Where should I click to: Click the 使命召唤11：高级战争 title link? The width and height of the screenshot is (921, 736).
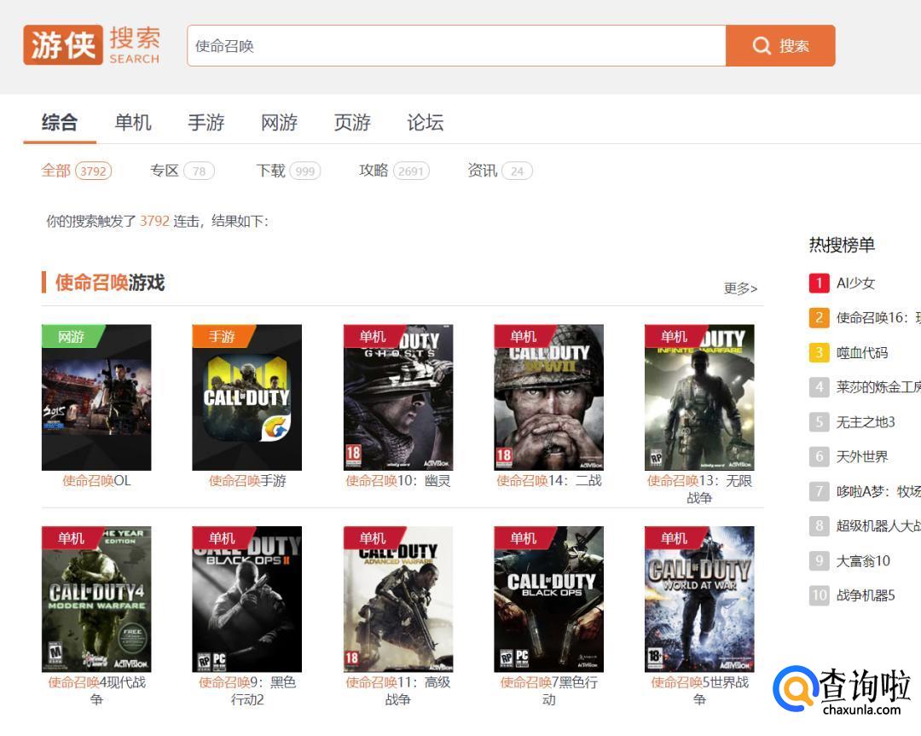pyautogui.click(x=397, y=690)
